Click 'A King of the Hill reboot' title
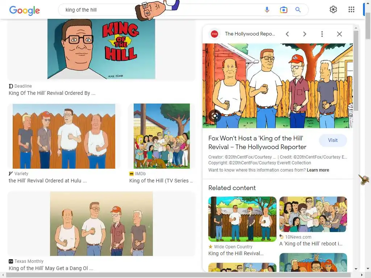371x278 pixels. [310, 244]
